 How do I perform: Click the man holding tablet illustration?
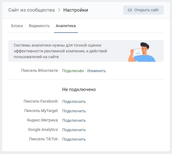pos(142,52)
